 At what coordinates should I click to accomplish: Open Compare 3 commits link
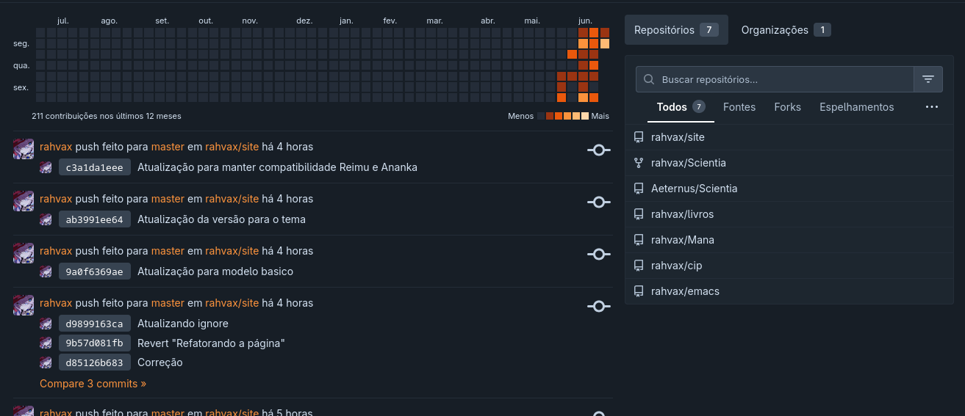(93, 384)
